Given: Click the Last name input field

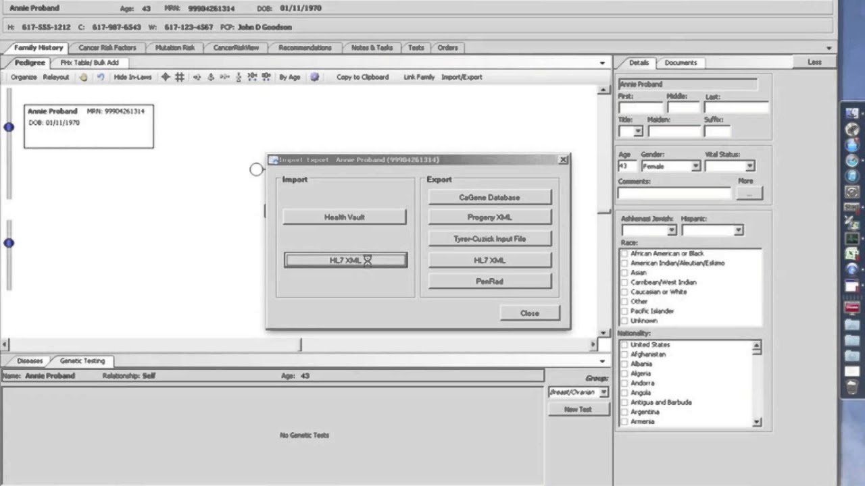Looking at the screenshot, I should (736, 108).
